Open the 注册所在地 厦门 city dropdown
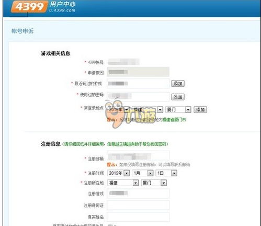The height and width of the screenshot is (226, 261). click(154, 183)
